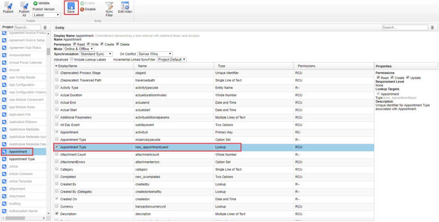
Task: Sort fields by Type column header
Action: tap(253, 66)
